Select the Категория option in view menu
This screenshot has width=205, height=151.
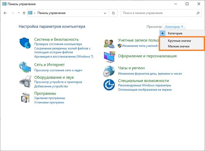[x=182, y=33]
